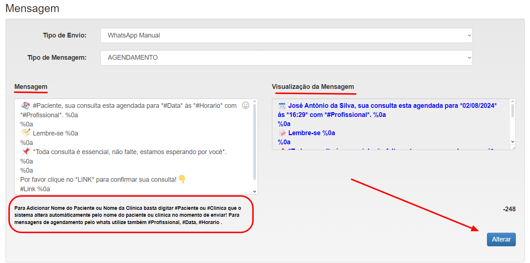
Task: Click the 'Mensagem' page heading
Action: (32, 8)
